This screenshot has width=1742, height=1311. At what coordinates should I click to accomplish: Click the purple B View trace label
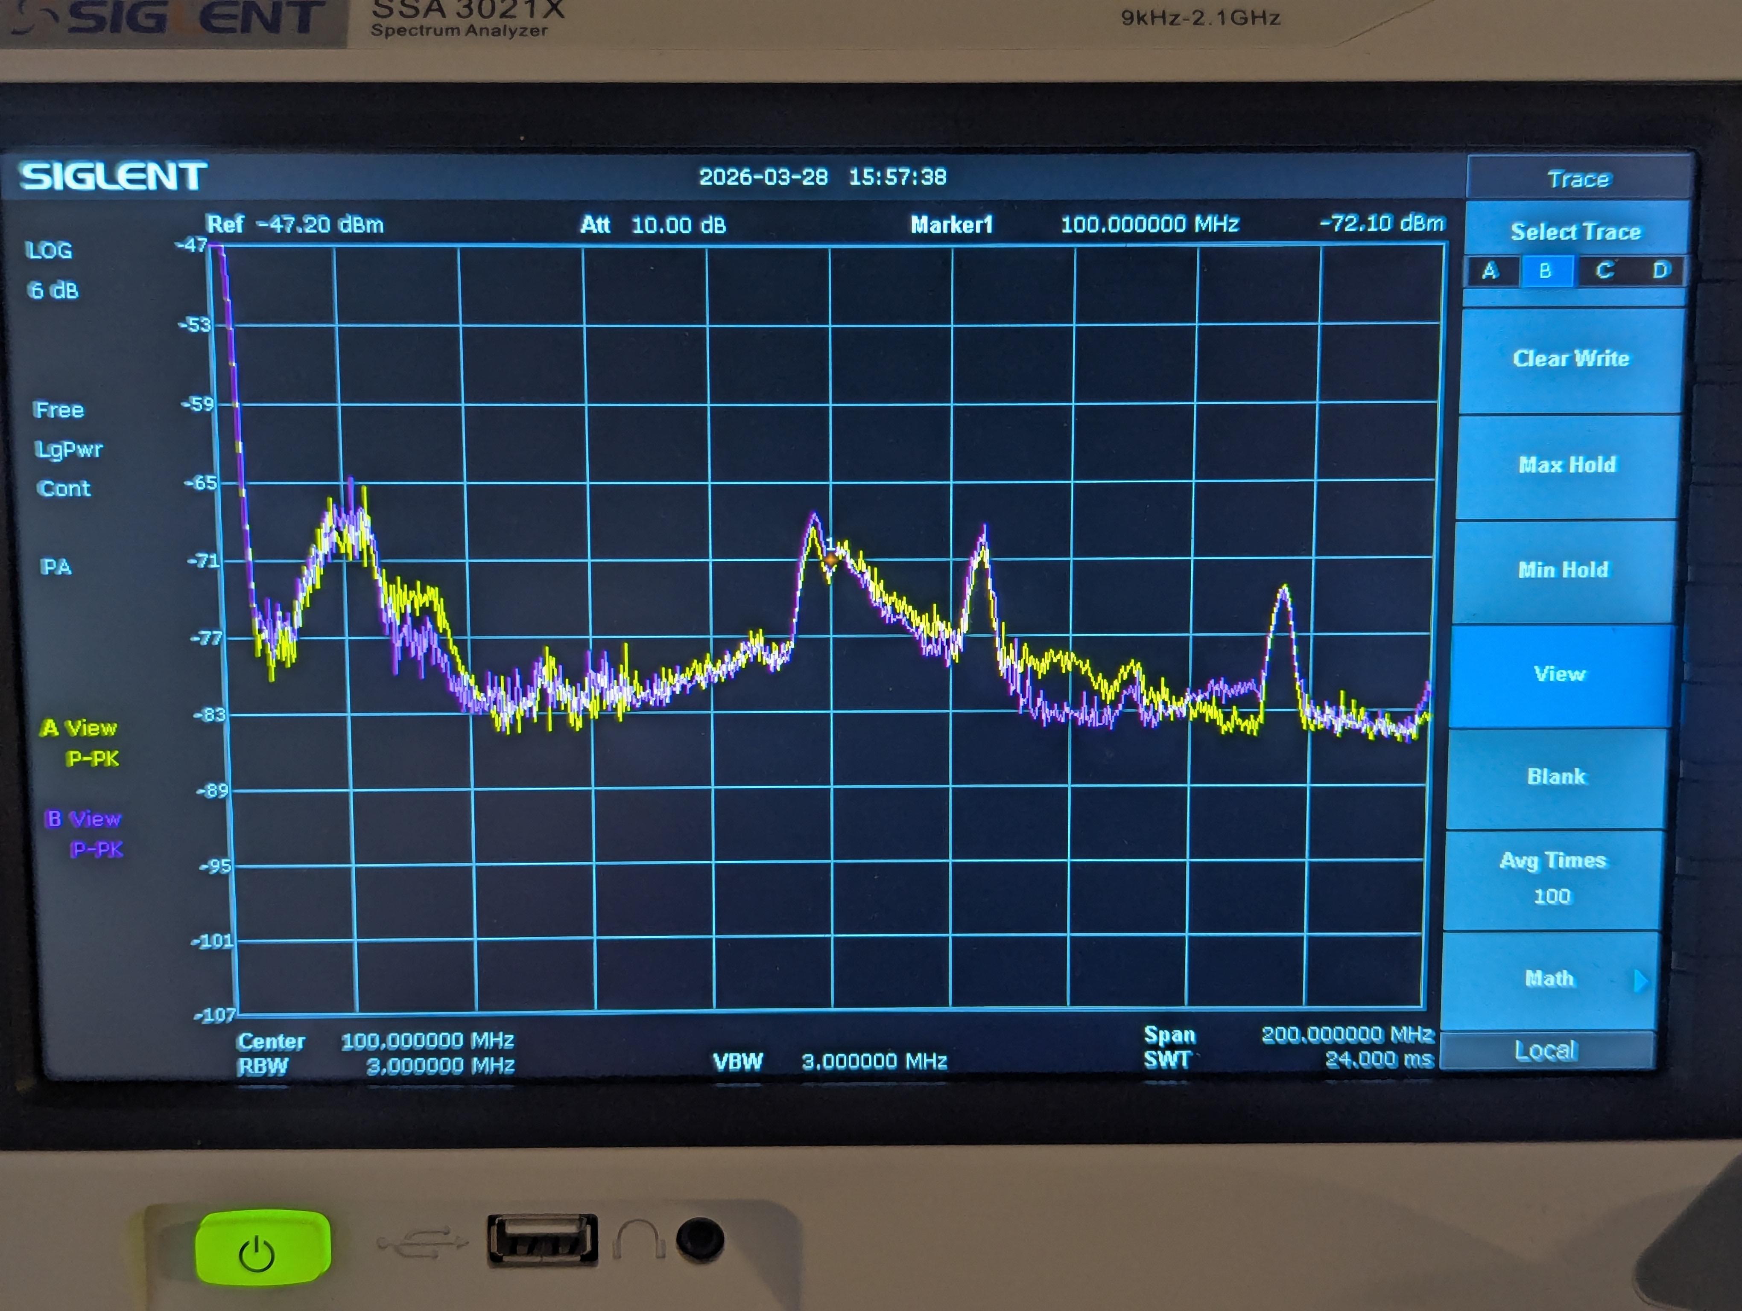coord(84,819)
